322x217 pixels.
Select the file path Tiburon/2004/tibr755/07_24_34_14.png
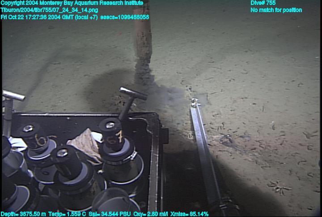pyautogui.click(x=50, y=10)
